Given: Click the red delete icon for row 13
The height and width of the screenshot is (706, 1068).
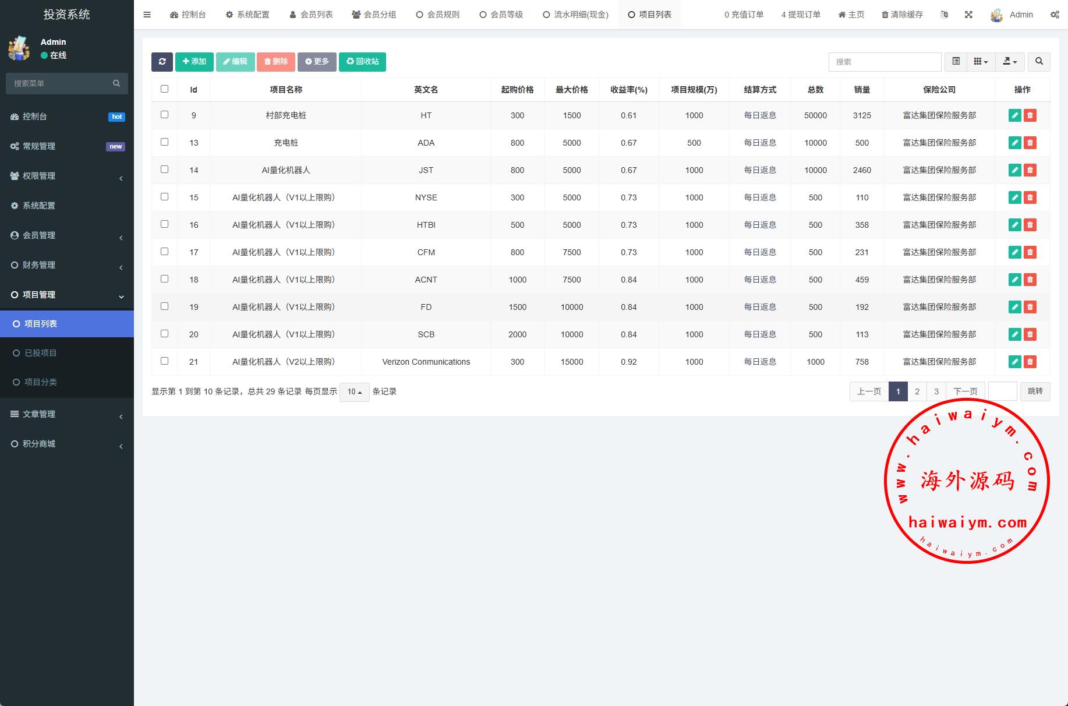Looking at the screenshot, I should coord(1030,143).
